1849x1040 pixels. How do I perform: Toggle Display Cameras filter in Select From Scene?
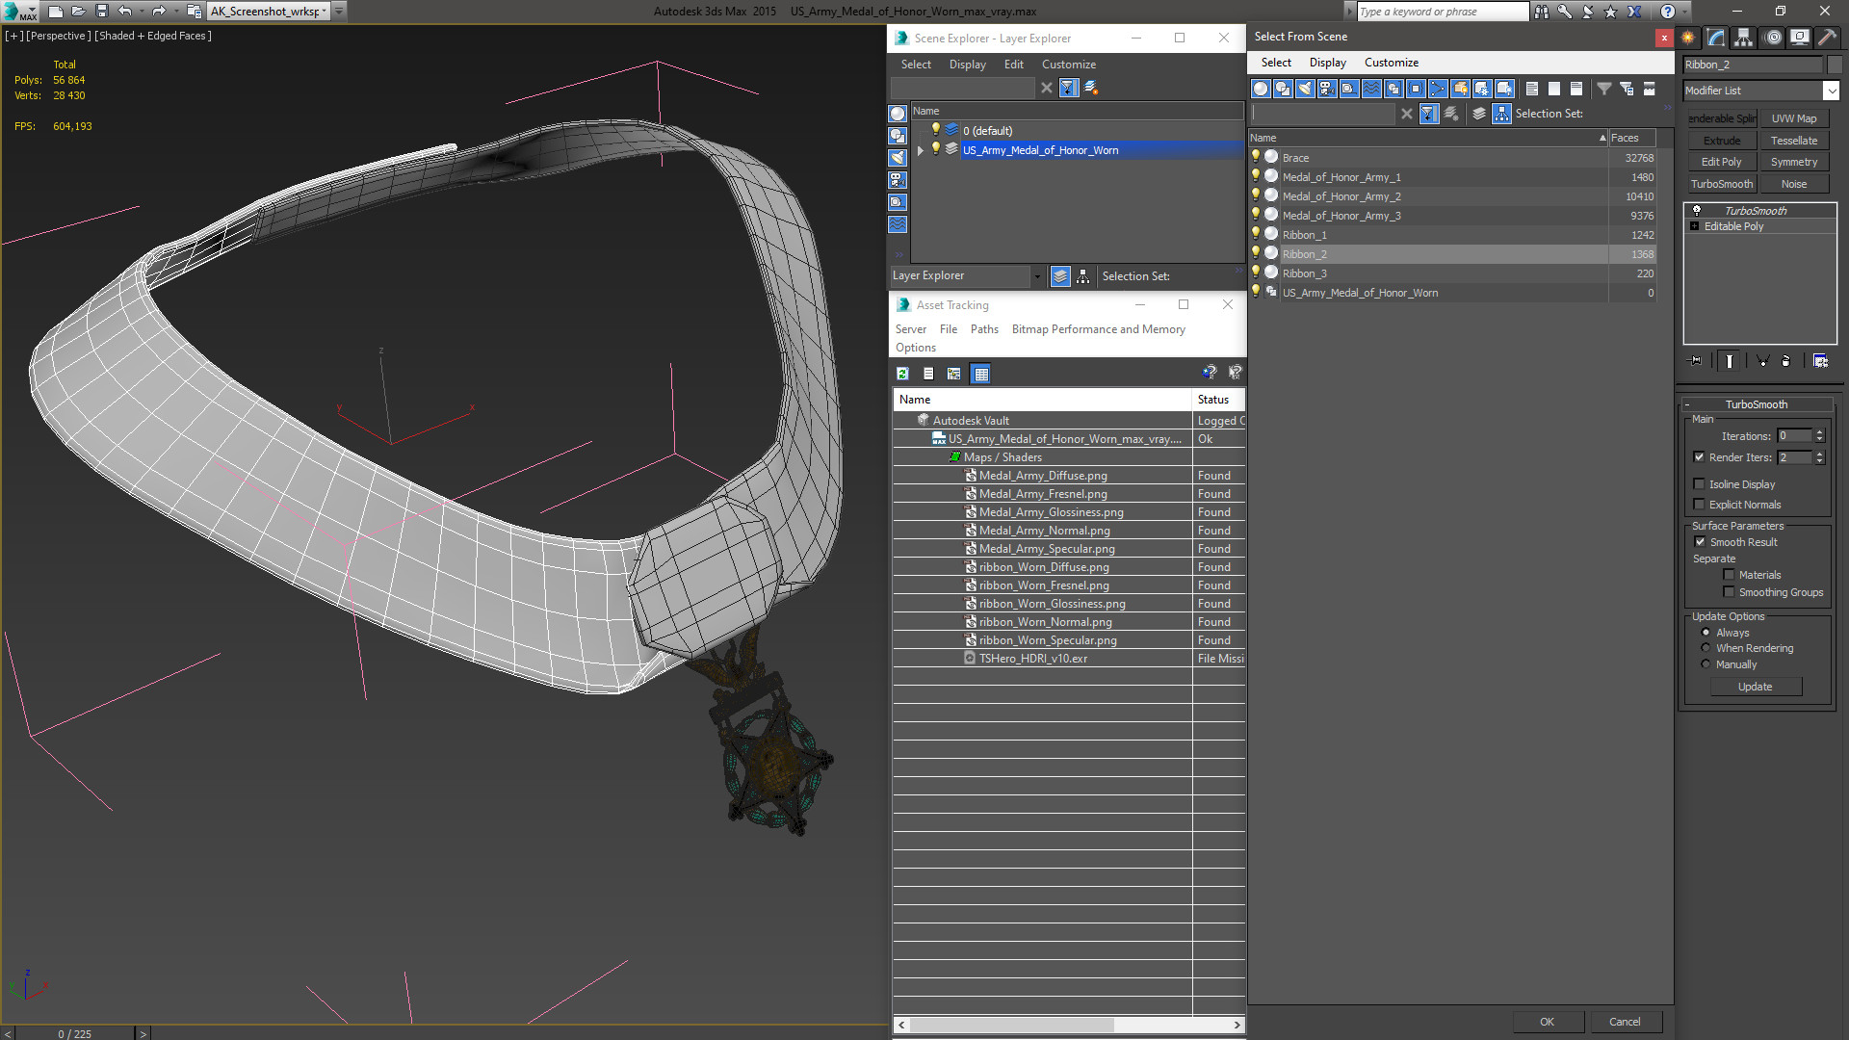1327,89
